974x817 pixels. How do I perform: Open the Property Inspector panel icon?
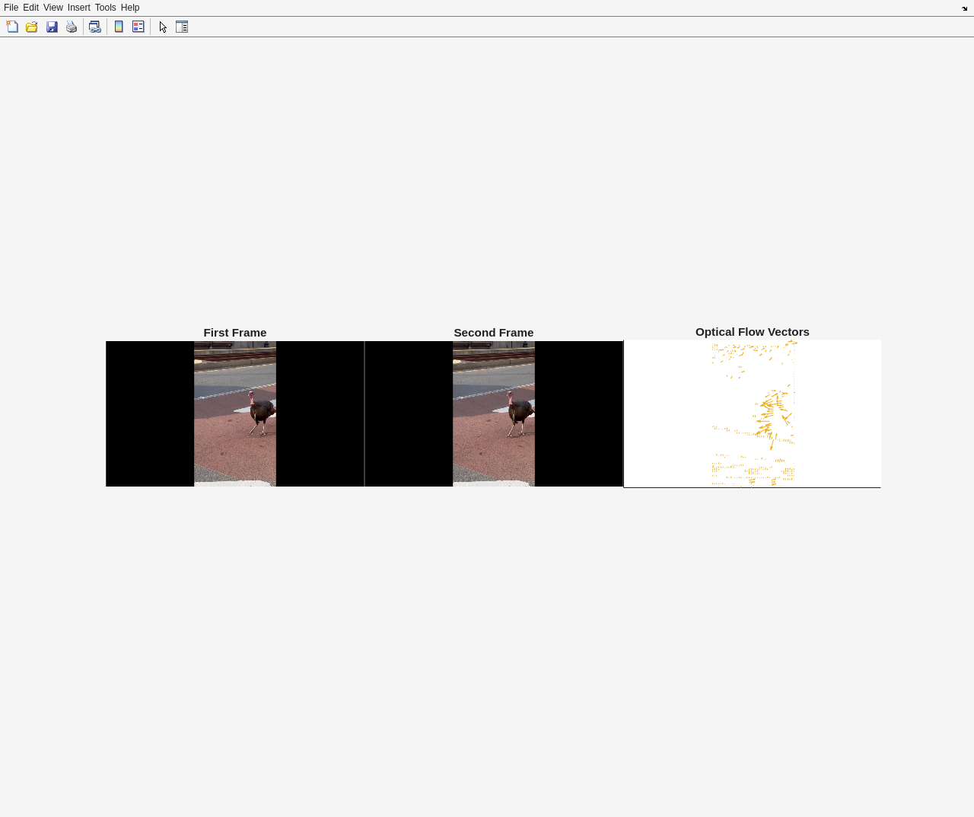(182, 27)
